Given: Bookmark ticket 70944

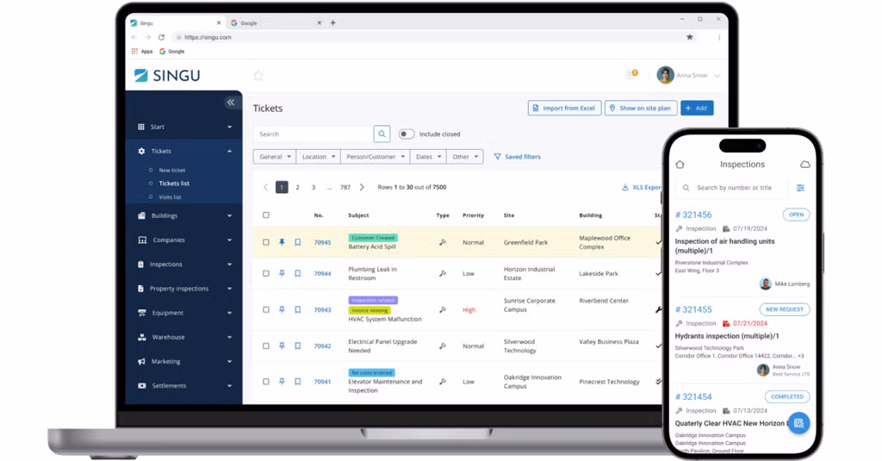Looking at the screenshot, I should [x=297, y=273].
